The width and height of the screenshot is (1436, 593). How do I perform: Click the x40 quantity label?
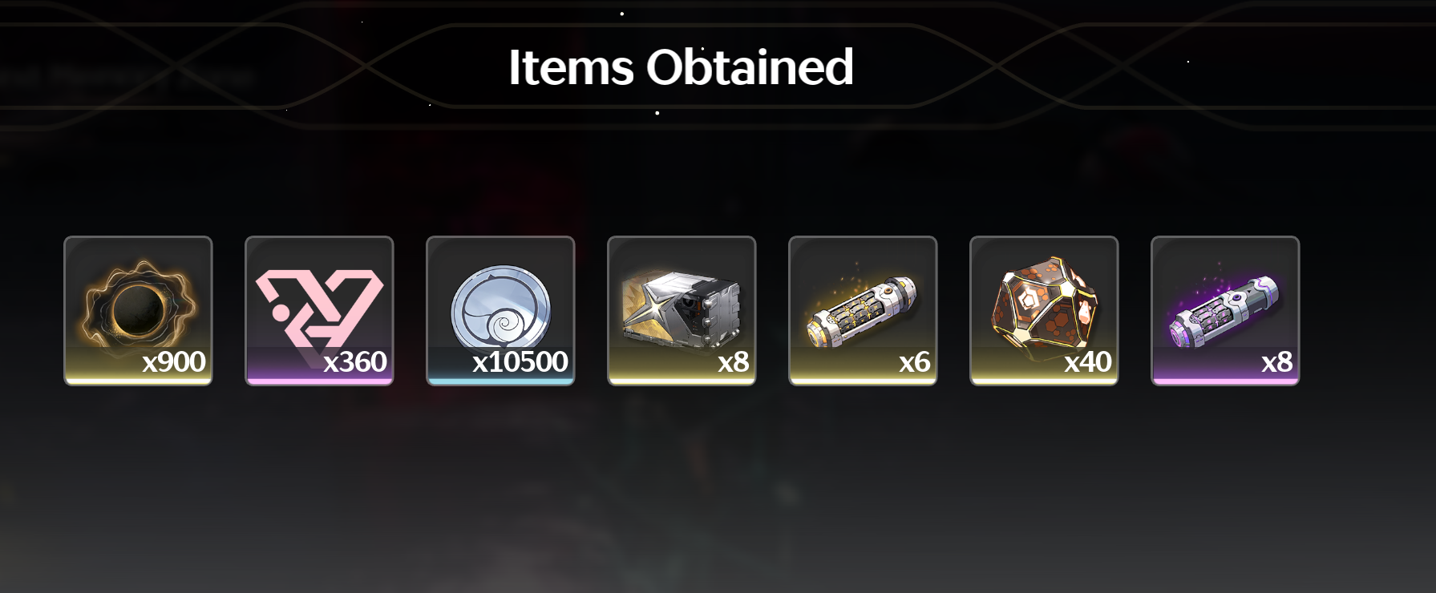point(1088,362)
